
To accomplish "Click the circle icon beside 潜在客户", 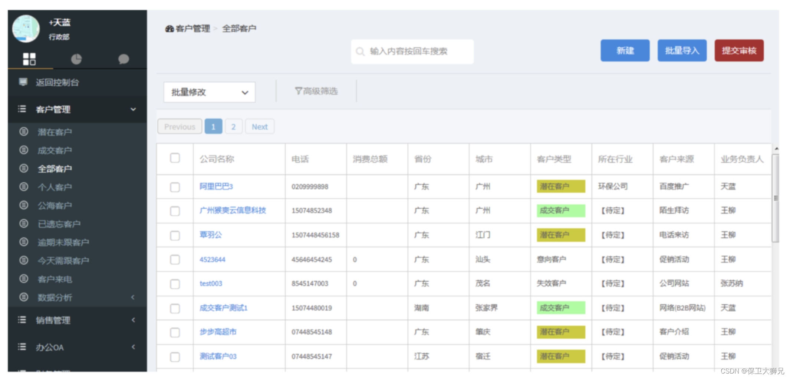I will (x=24, y=132).
